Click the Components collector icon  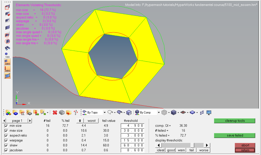click(15, 113)
